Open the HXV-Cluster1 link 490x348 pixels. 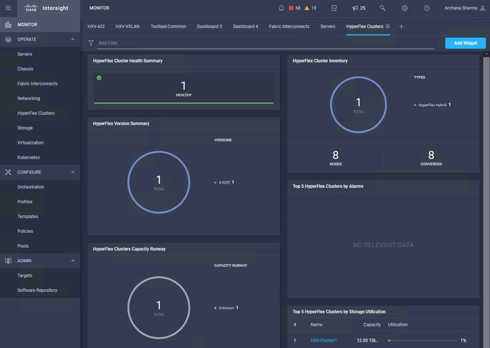(323, 341)
